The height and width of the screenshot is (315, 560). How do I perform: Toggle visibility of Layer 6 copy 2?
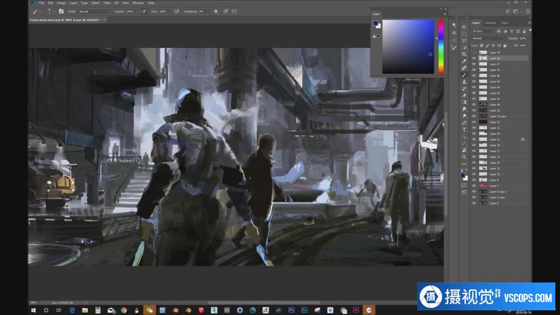(474, 192)
